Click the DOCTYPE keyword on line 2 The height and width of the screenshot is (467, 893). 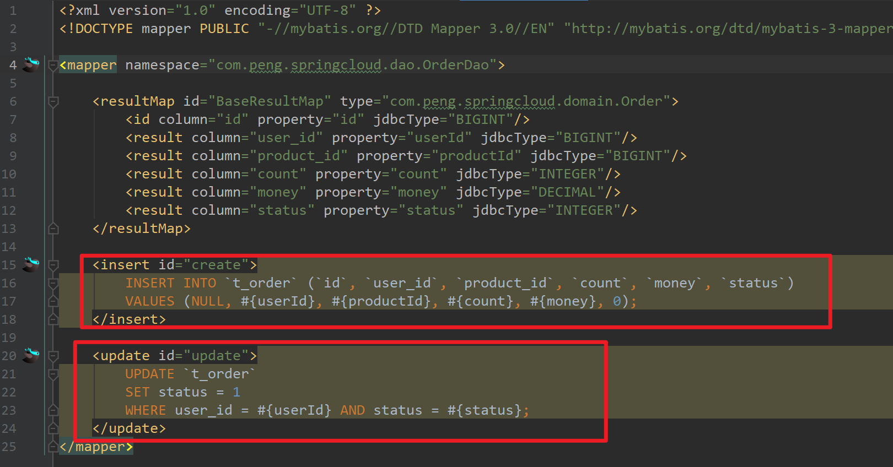[100, 29]
